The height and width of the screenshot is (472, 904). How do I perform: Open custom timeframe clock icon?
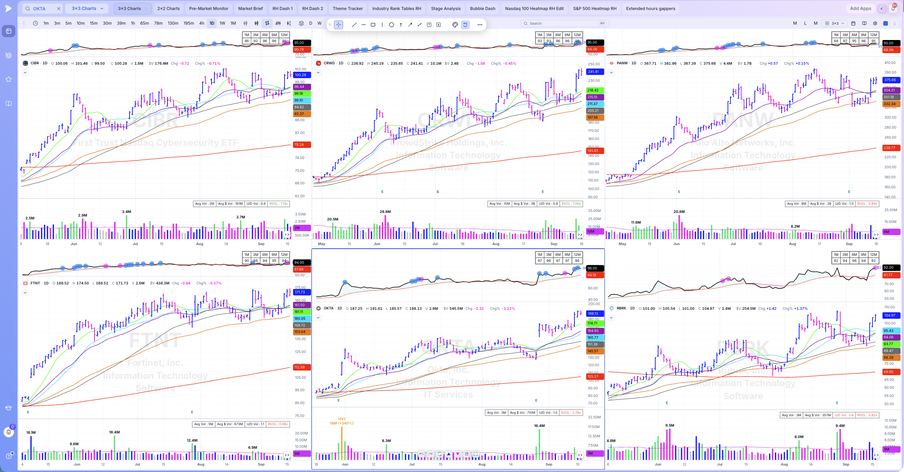coord(35,23)
